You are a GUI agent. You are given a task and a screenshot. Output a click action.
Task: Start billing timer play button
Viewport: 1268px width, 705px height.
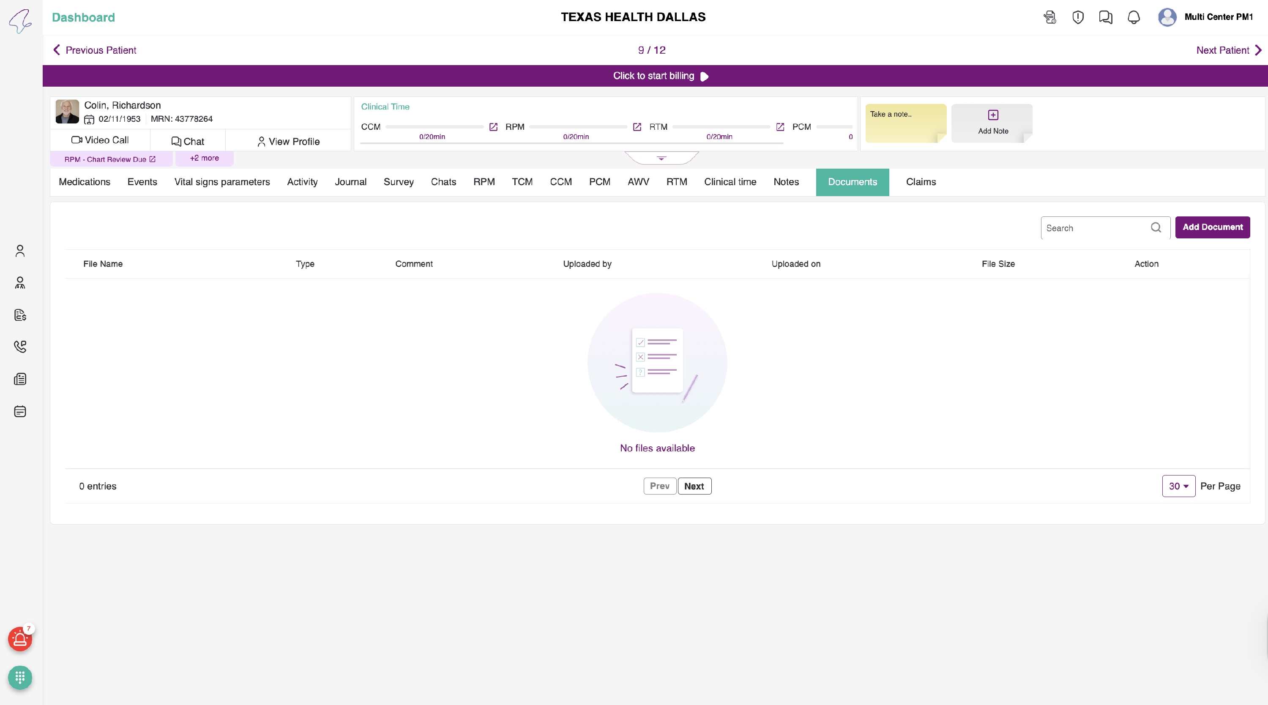(704, 77)
